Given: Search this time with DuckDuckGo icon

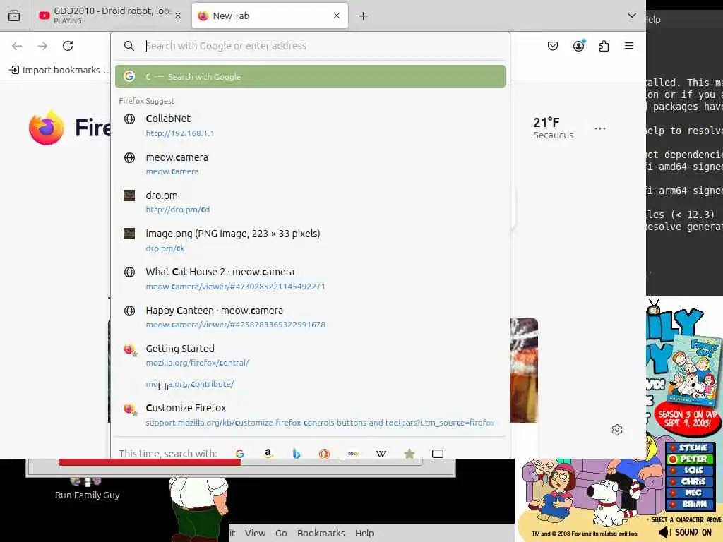Looking at the screenshot, I should click(x=324, y=454).
